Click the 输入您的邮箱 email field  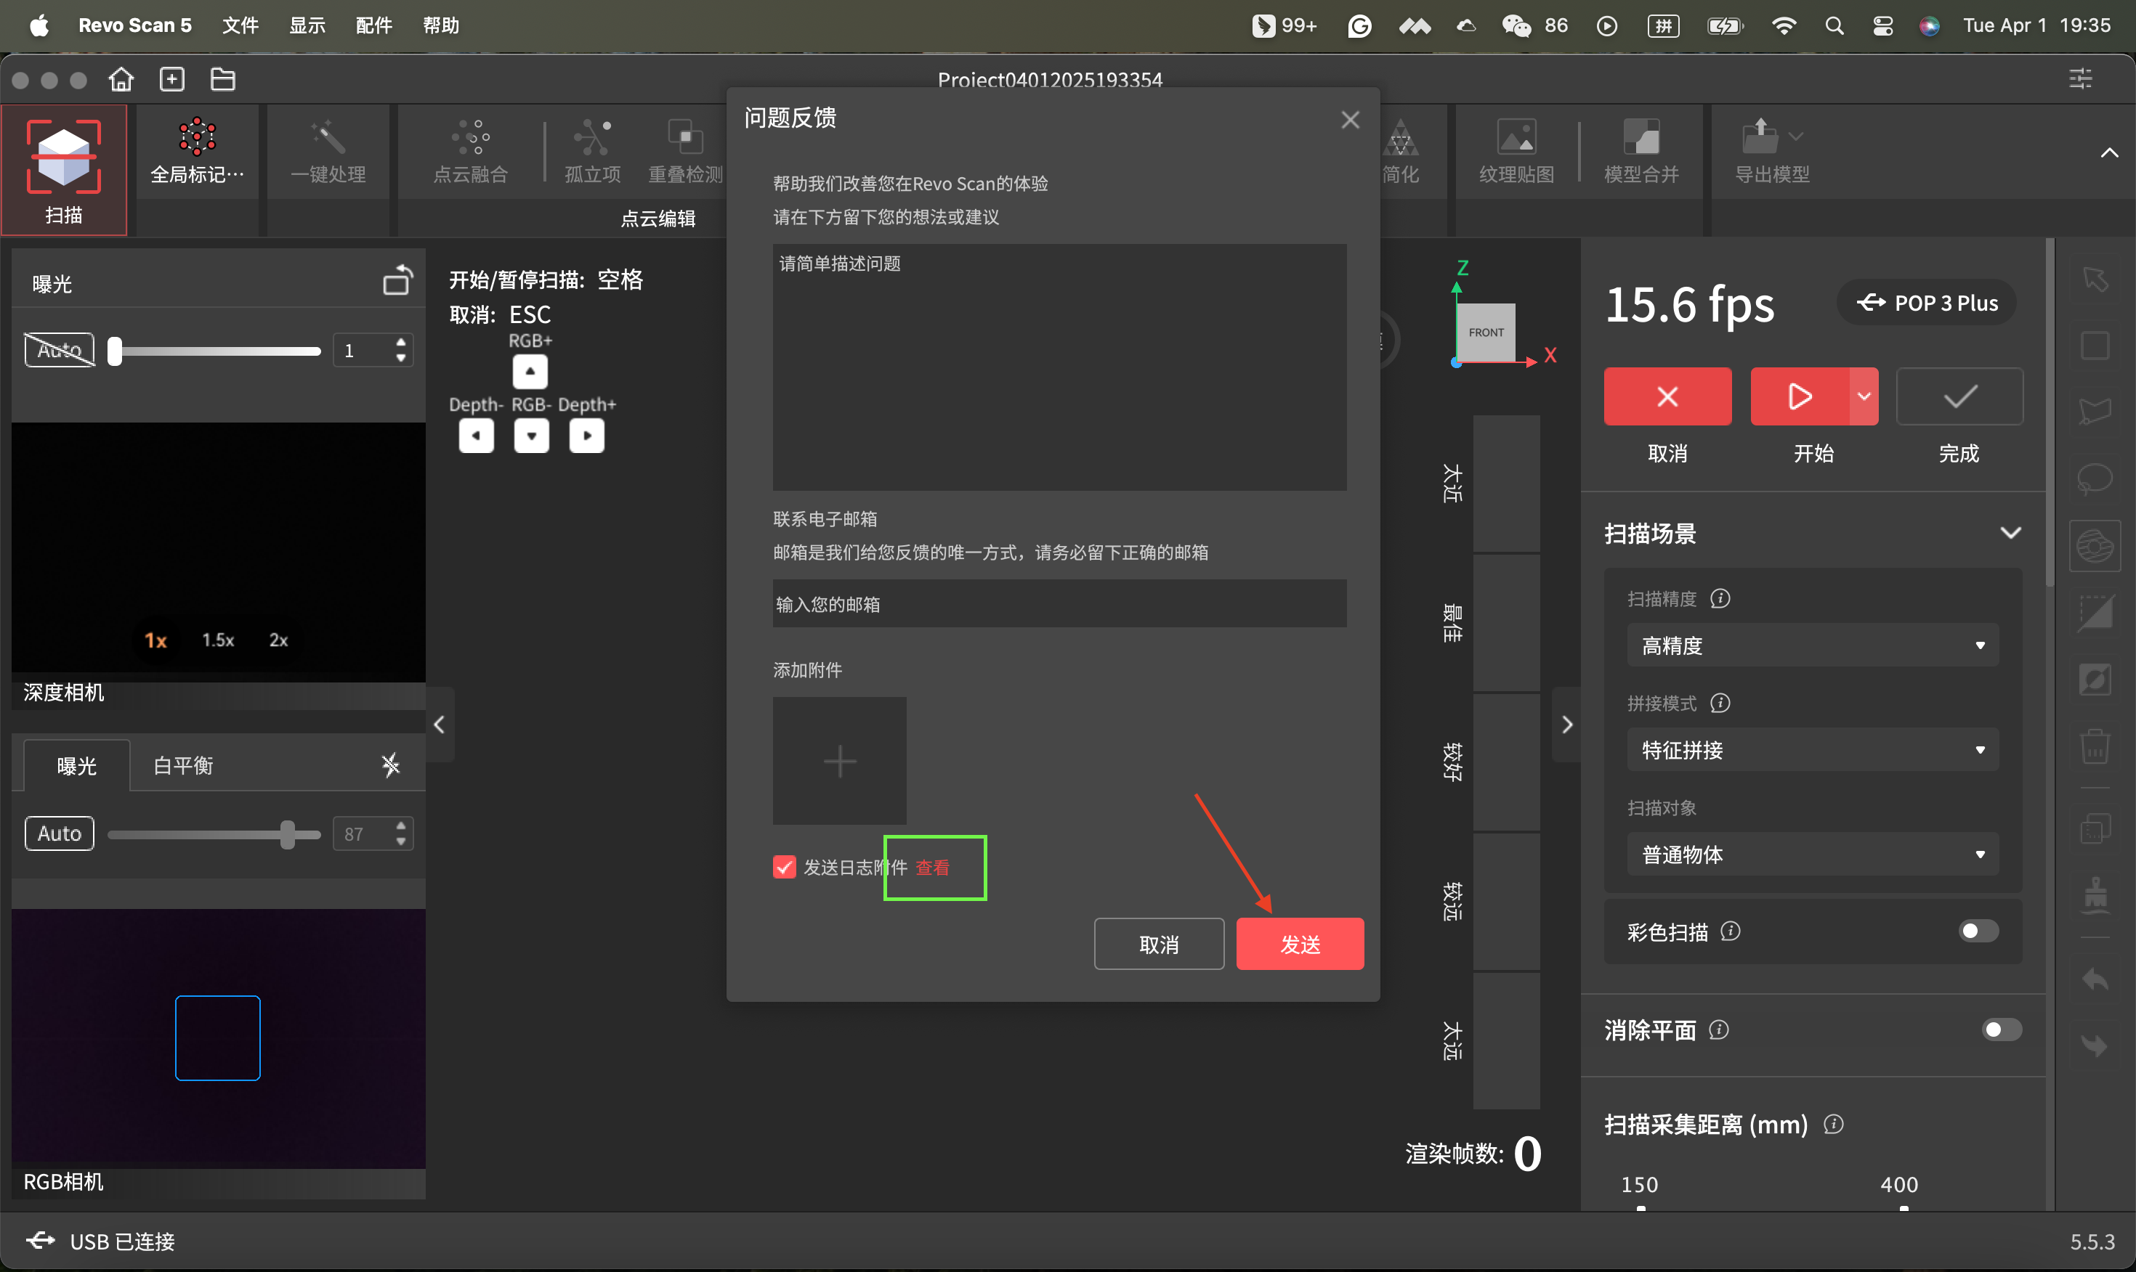1059,603
